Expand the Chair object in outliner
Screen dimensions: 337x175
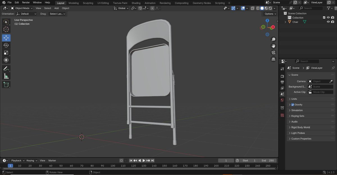tap(286, 22)
